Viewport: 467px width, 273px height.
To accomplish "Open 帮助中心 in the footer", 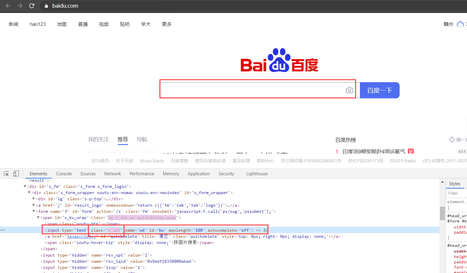I will 265,161.
